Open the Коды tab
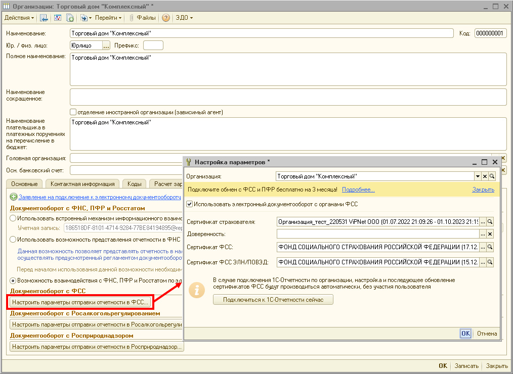Screen dimensions: 513x374 (x=134, y=184)
